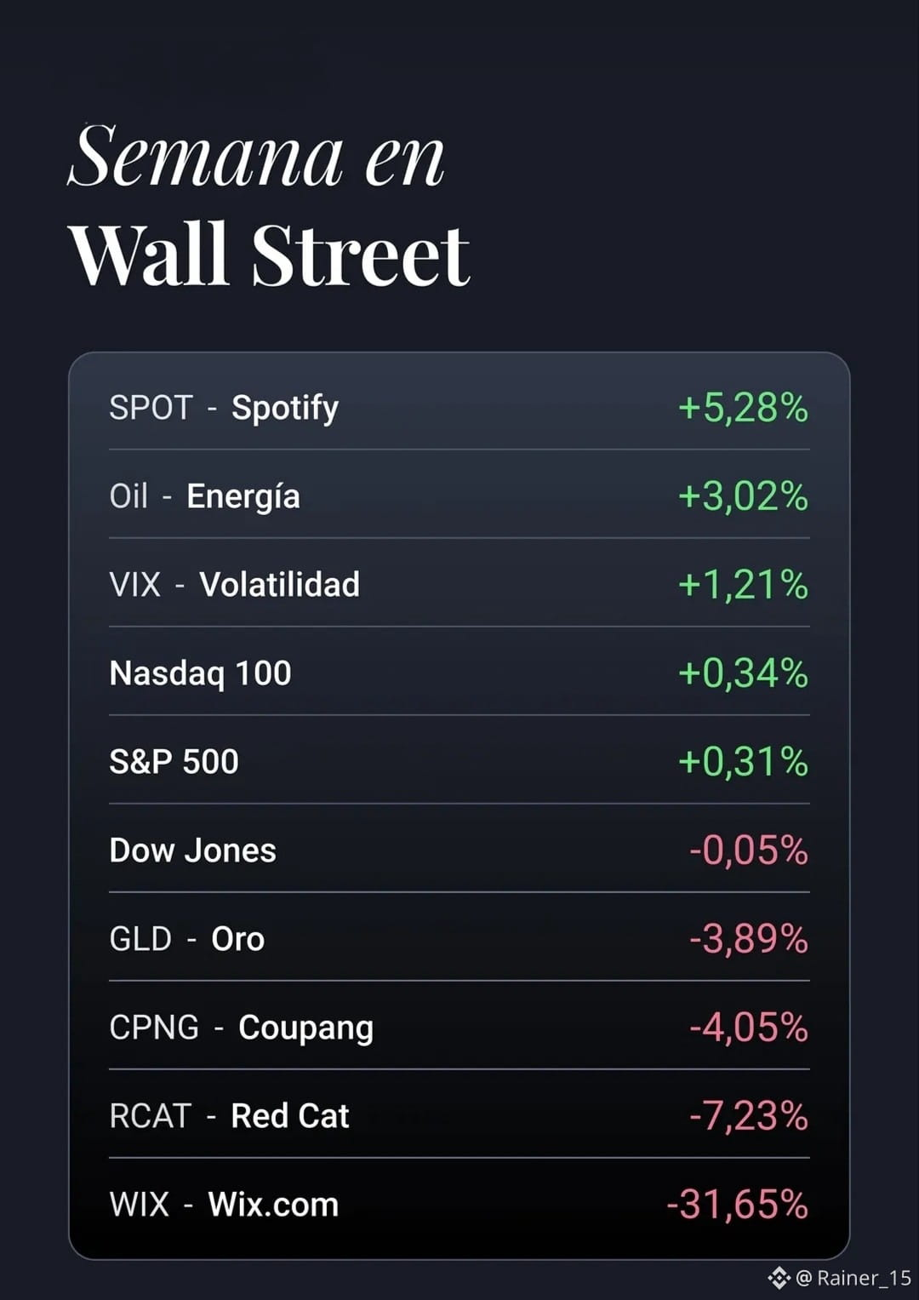Click the Dow Jones row label
This screenshot has height=1300, width=919.
click(x=193, y=850)
